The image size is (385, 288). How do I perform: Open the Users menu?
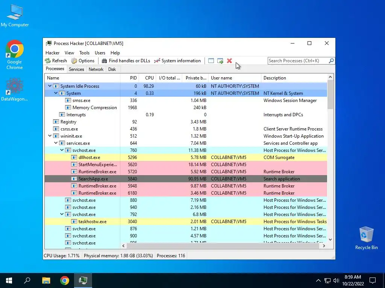point(100,53)
